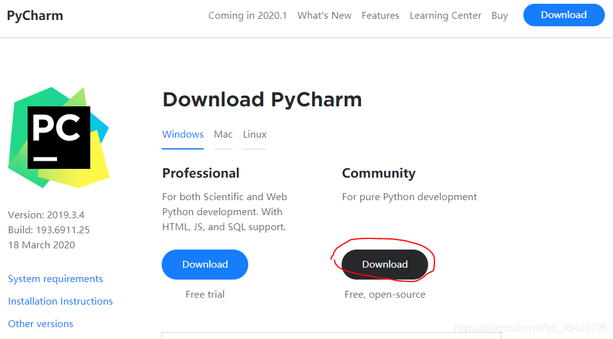The height and width of the screenshot is (339, 613).
Task: Click the 18 March 2020 date text
Action: 41,245
